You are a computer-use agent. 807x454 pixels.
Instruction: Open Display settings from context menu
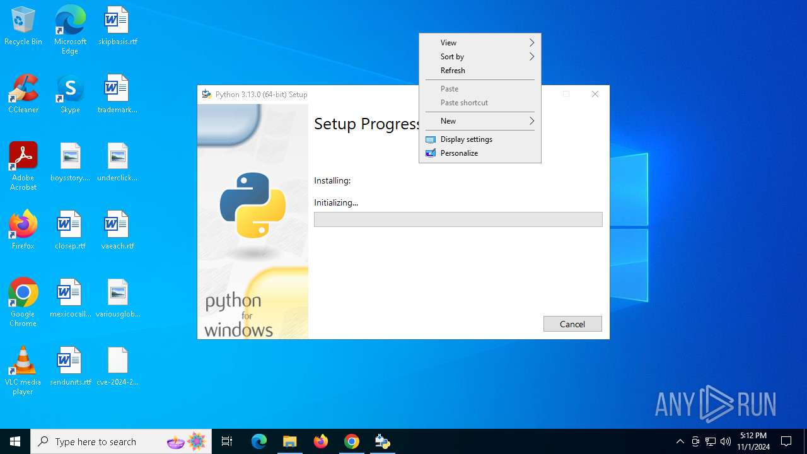[x=480, y=139]
